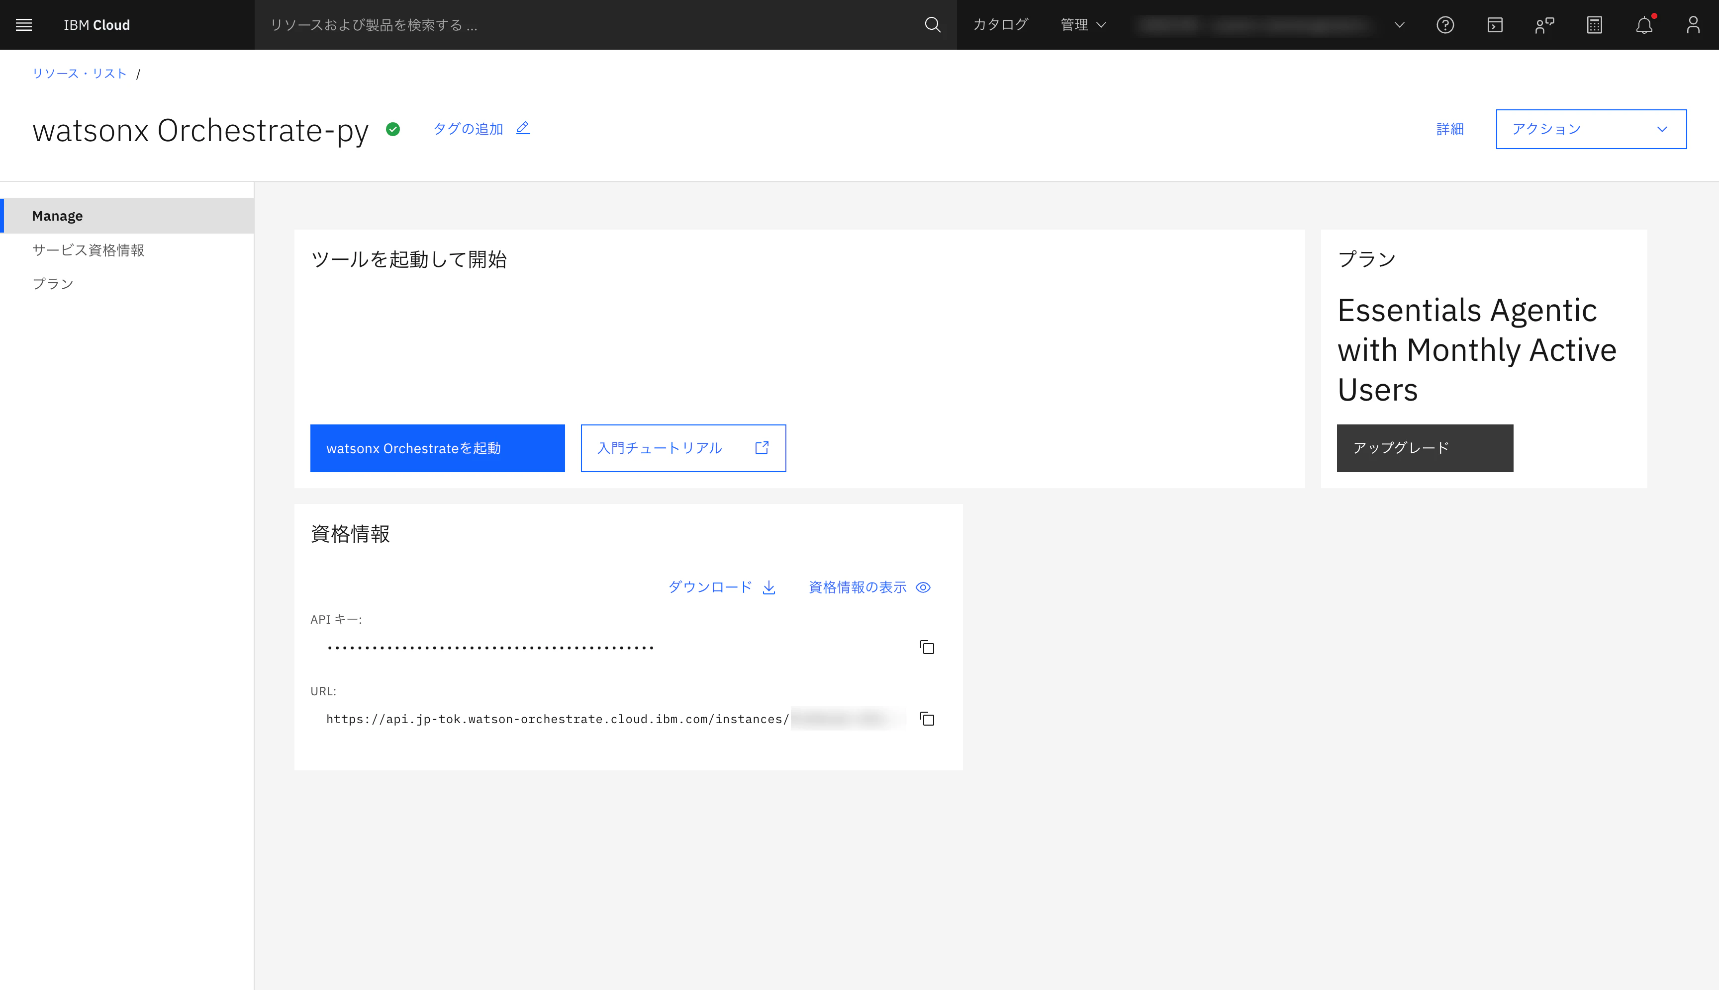Screen dimensions: 1719x990
Task: Expand the 管理 menu
Action: (x=1083, y=25)
